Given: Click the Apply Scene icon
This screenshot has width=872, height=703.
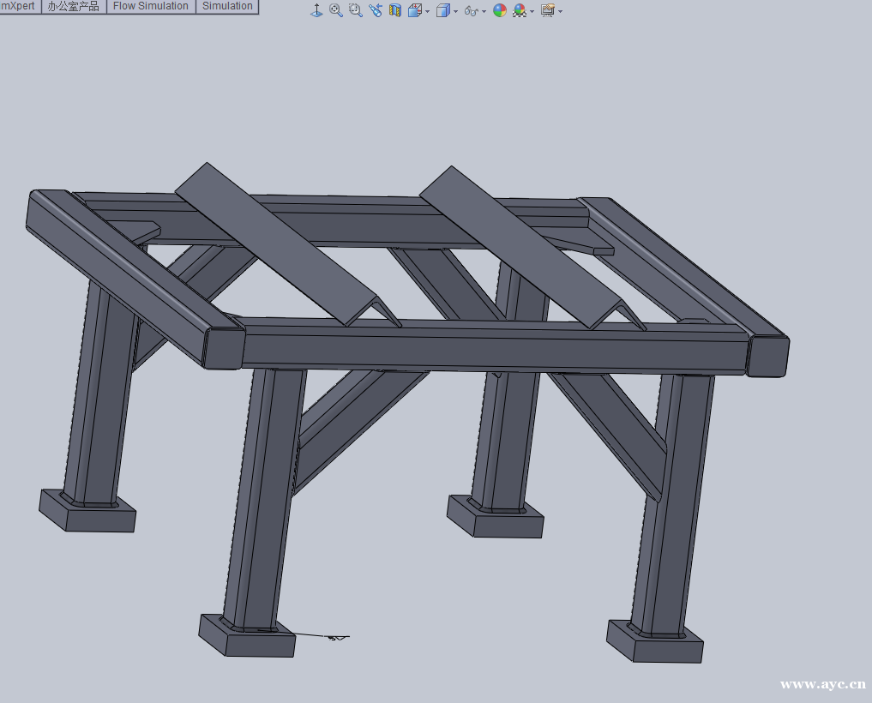Looking at the screenshot, I should (x=520, y=11).
